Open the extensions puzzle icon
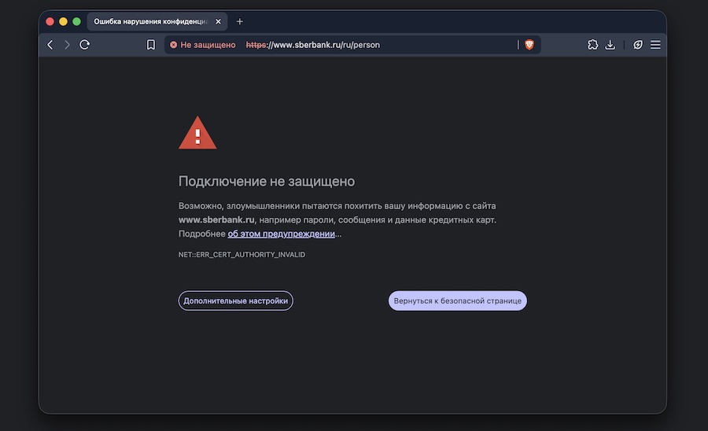 point(593,45)
